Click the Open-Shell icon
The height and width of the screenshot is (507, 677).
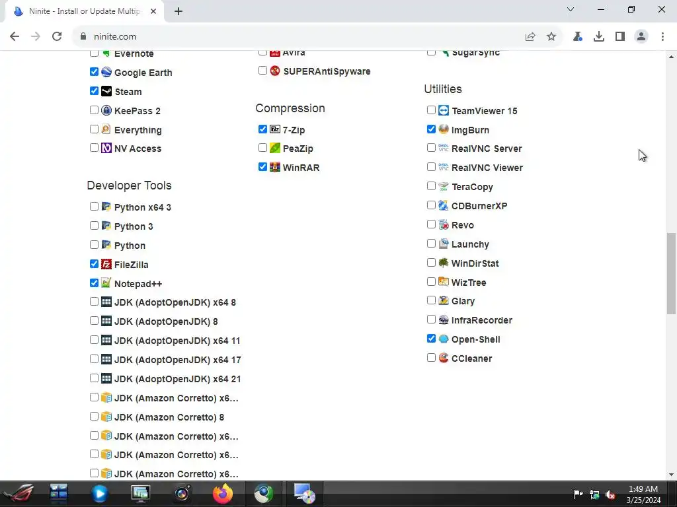[x=444, y=339]
